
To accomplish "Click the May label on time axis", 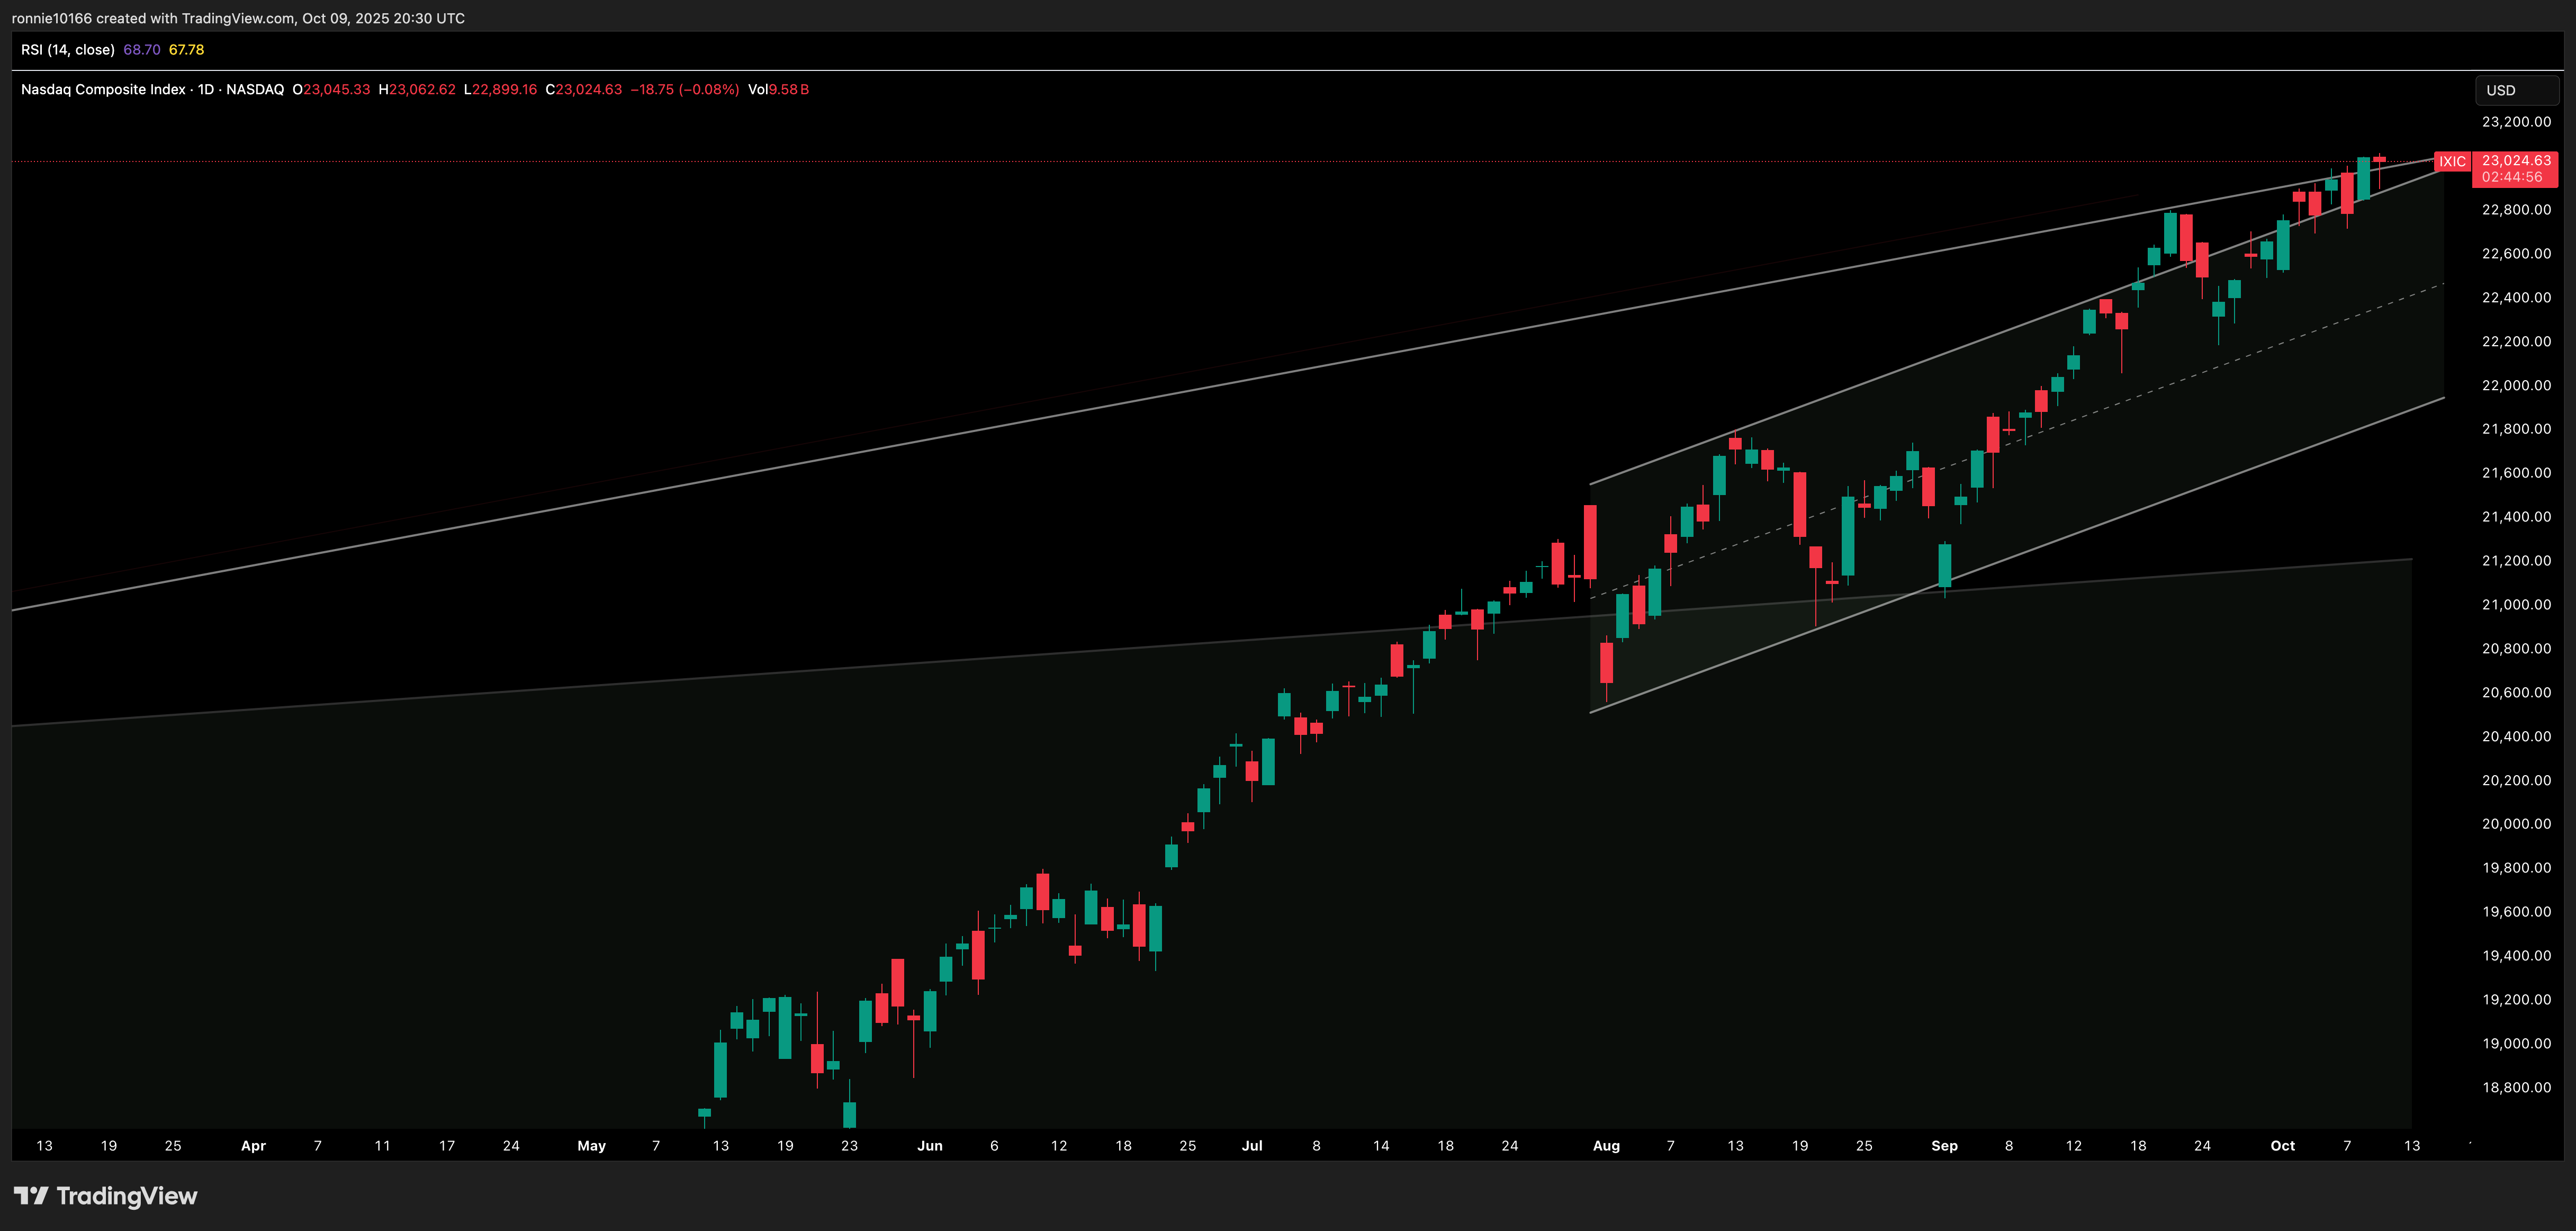I will tap(591, 1146).
